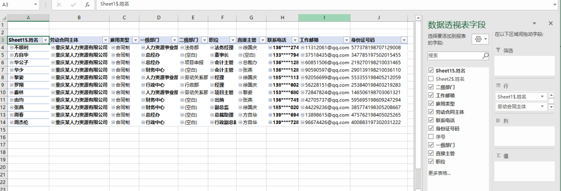The height and width of the screenshot is (191, 561).
Task: Click the confirm checkmark icon in formula bar
Action: [73, 5]
